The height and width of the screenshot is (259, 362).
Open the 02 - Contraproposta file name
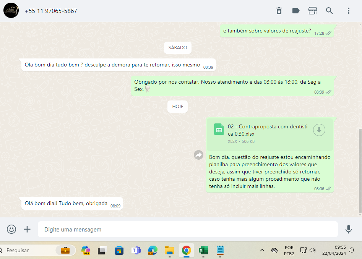tap(268, 130)
